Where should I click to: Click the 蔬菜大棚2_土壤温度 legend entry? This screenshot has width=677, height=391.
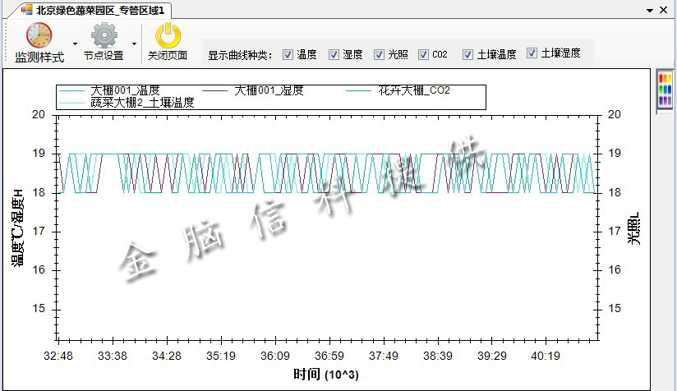(142, 103)
